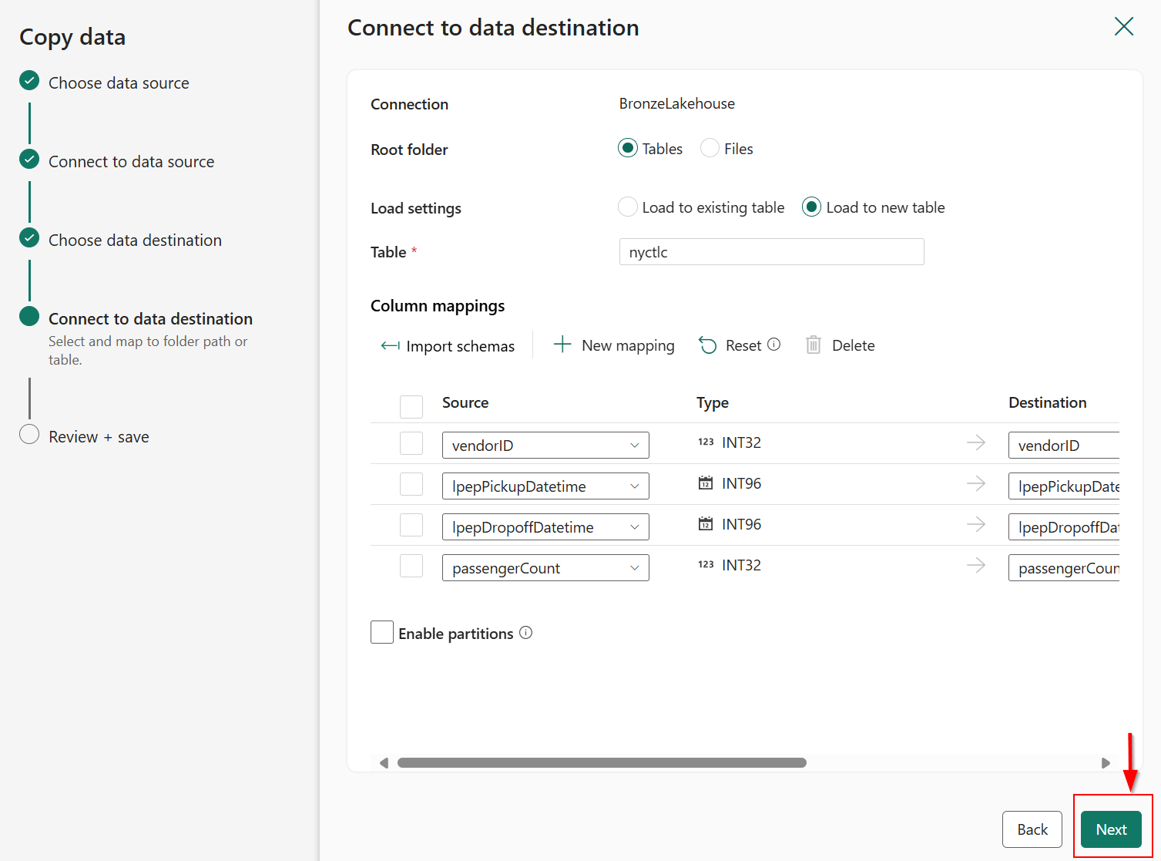Click the Enable partitions info icon
The height and width of the screenshot is (861, 1161).
pyautogui.click(x=526, y=633)
